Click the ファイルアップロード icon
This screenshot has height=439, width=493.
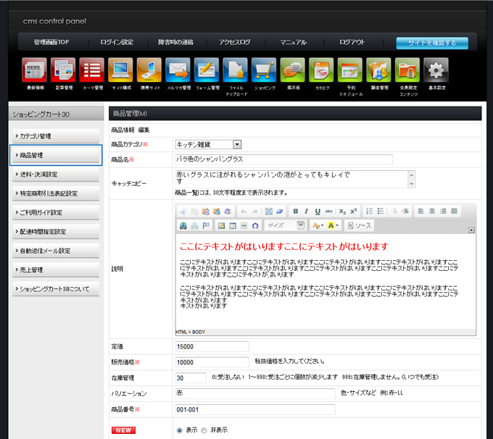tap(235, 70)
